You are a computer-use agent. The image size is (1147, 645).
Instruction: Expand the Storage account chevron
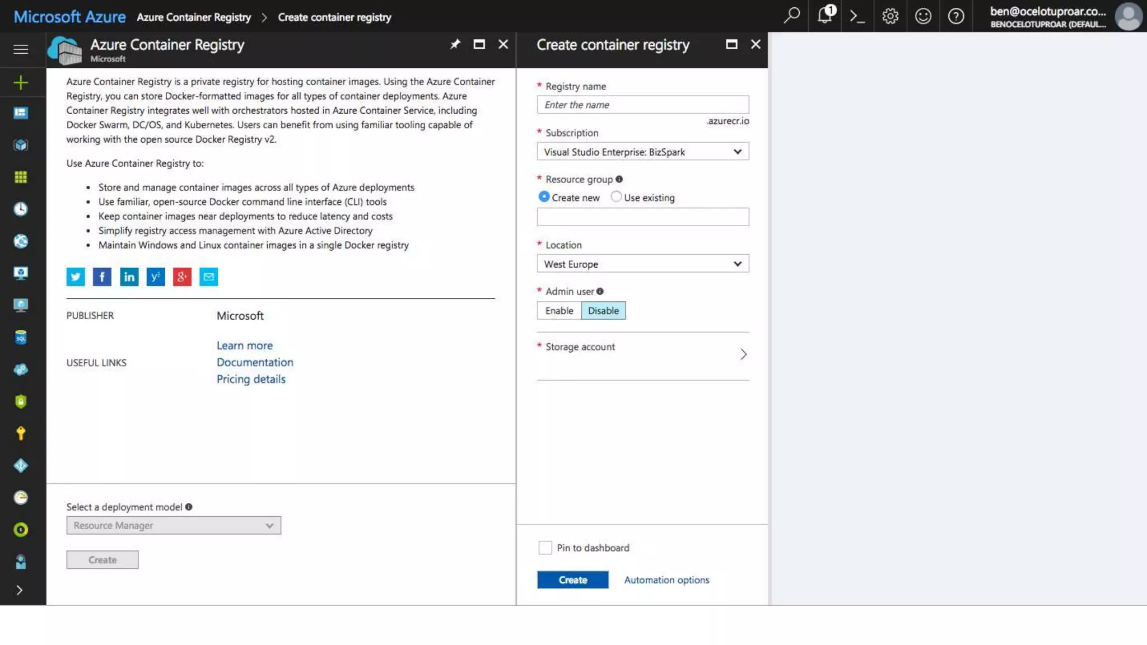pyautogui.click(x=743, y=354)
